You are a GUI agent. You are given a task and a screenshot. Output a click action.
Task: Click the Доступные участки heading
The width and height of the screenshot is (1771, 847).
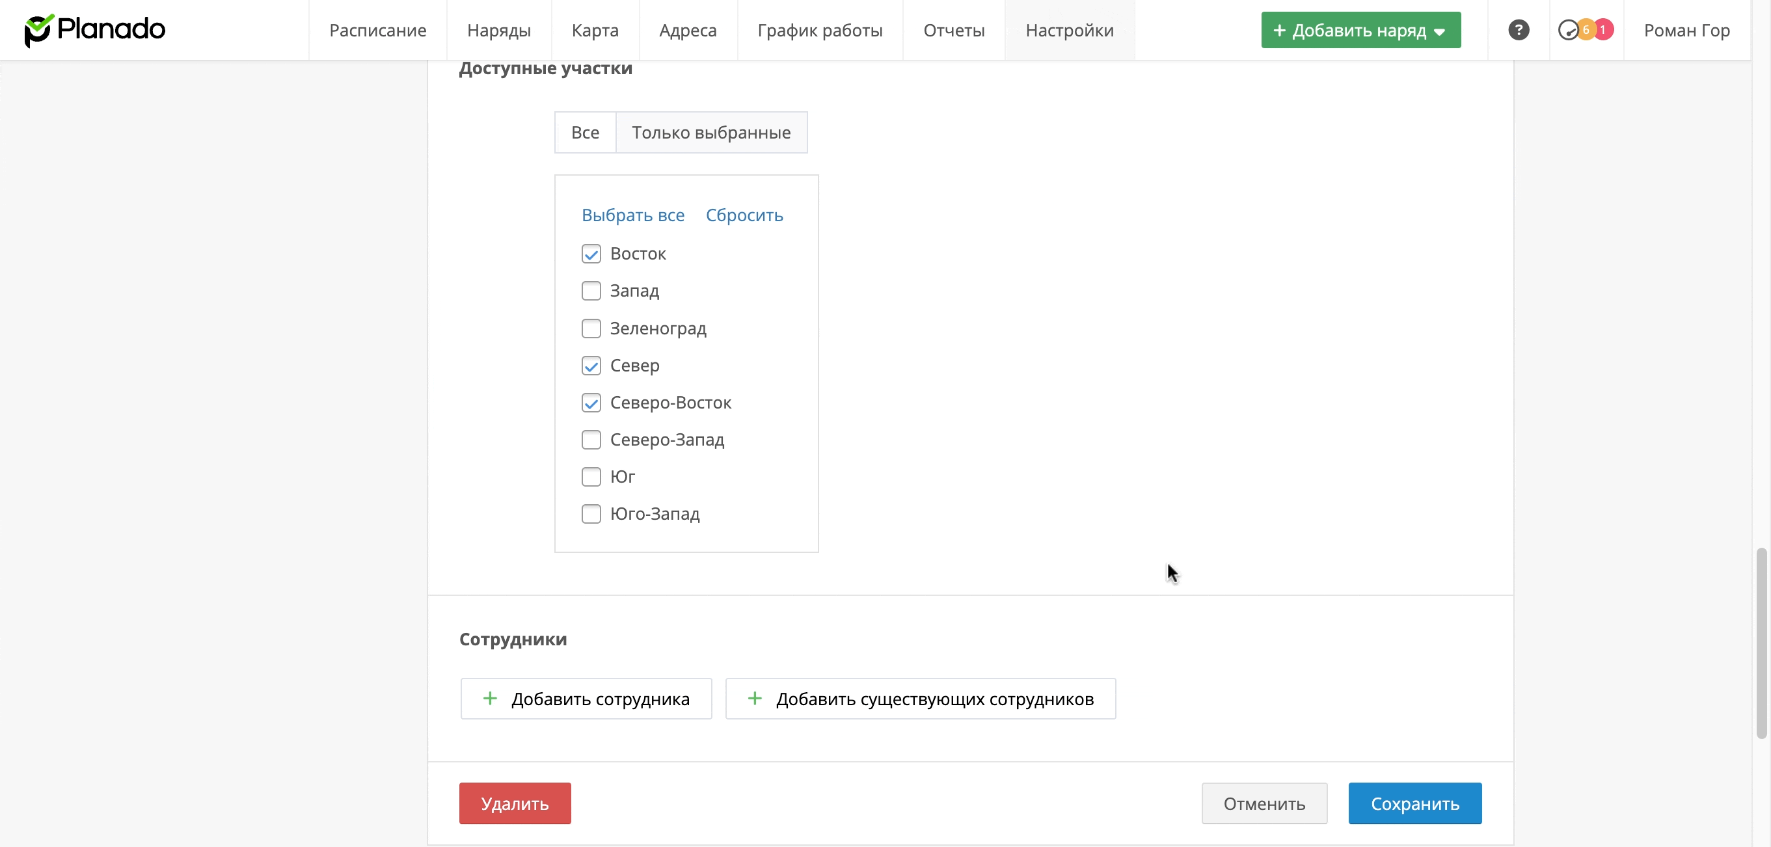tap(545, 68)
